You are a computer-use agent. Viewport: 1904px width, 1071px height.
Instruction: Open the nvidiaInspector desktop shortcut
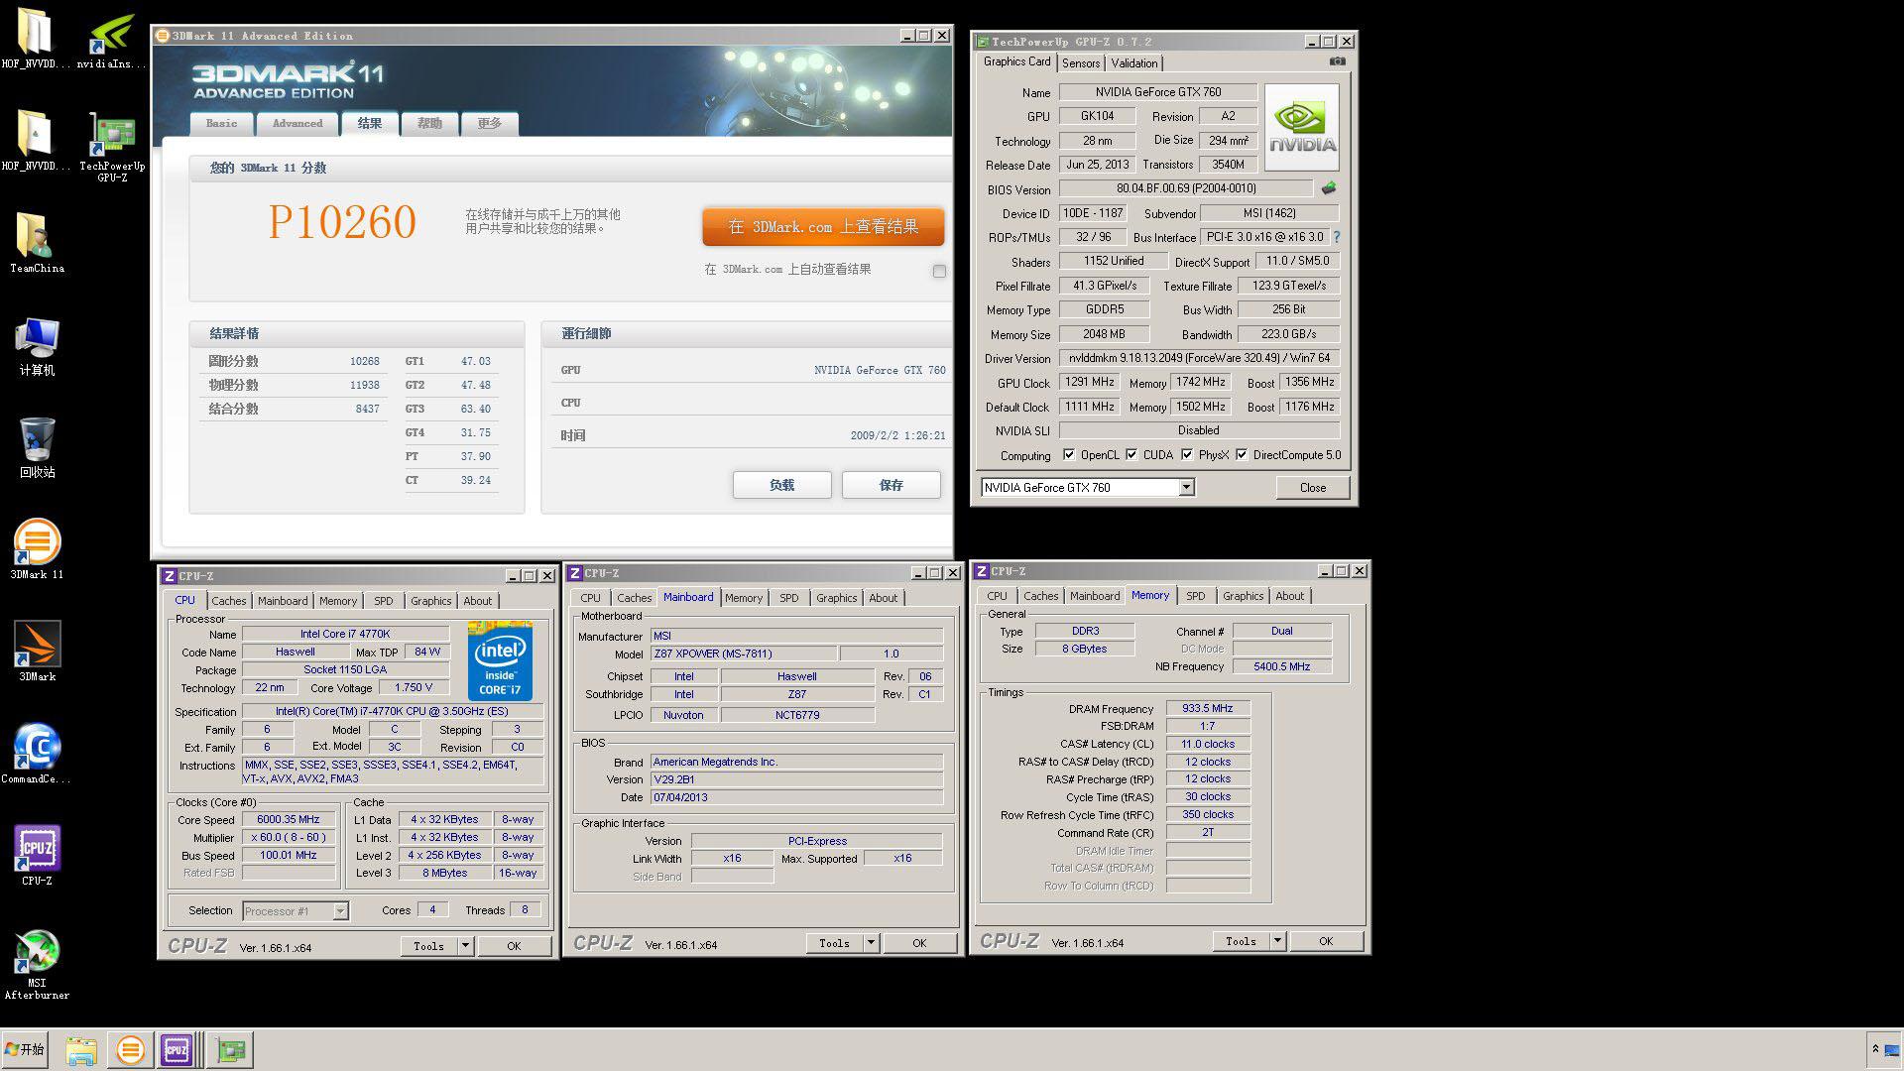pos(112,41)
